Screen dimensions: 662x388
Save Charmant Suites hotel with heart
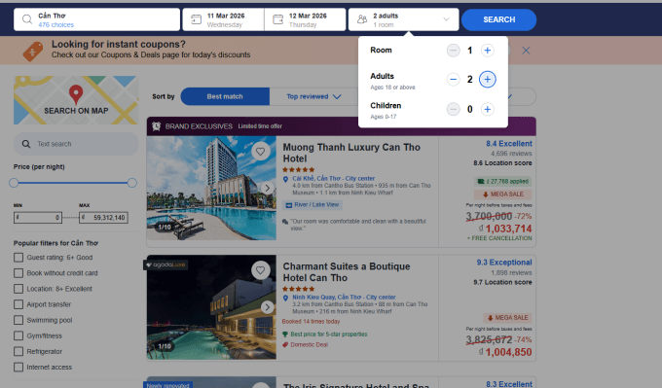click(x=261, y=270)
